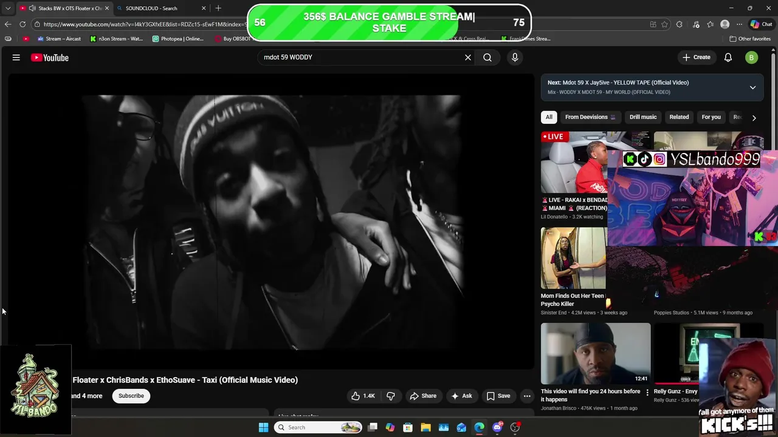This screenshot has height=437, width=778.
Task: View site information icon in address bar
Action: [x=37, y=24]
